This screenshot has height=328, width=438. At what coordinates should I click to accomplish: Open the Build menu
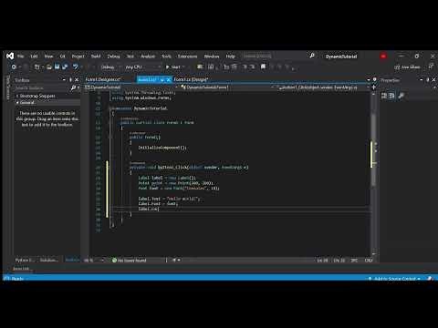point(96,56)
